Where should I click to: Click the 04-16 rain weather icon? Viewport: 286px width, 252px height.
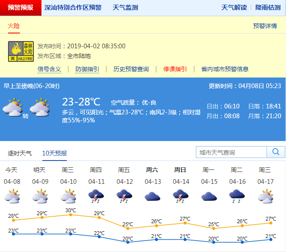237,196
